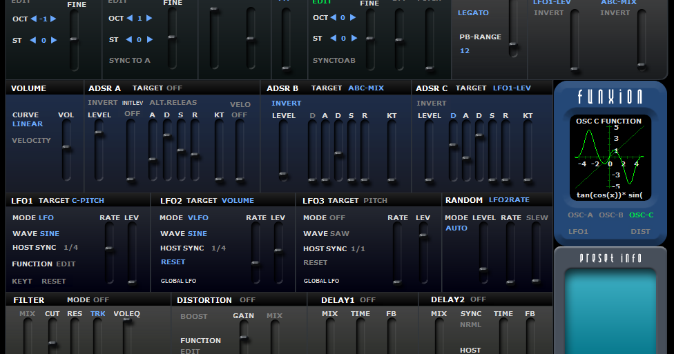Increase OCT value above SYNC TO A

[x=149, y=18]
